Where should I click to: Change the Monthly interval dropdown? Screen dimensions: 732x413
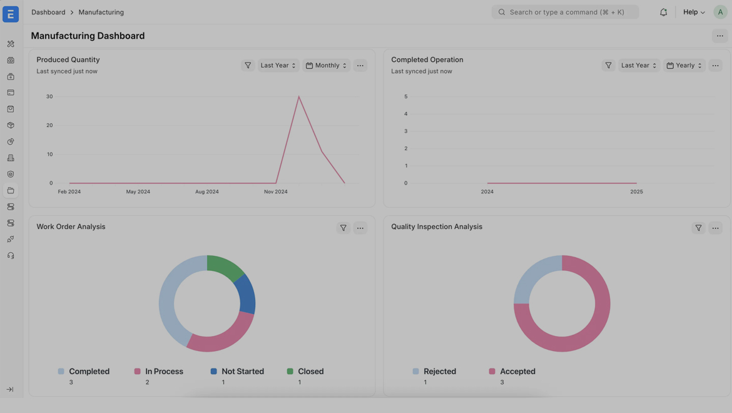[x=326, y=65]
